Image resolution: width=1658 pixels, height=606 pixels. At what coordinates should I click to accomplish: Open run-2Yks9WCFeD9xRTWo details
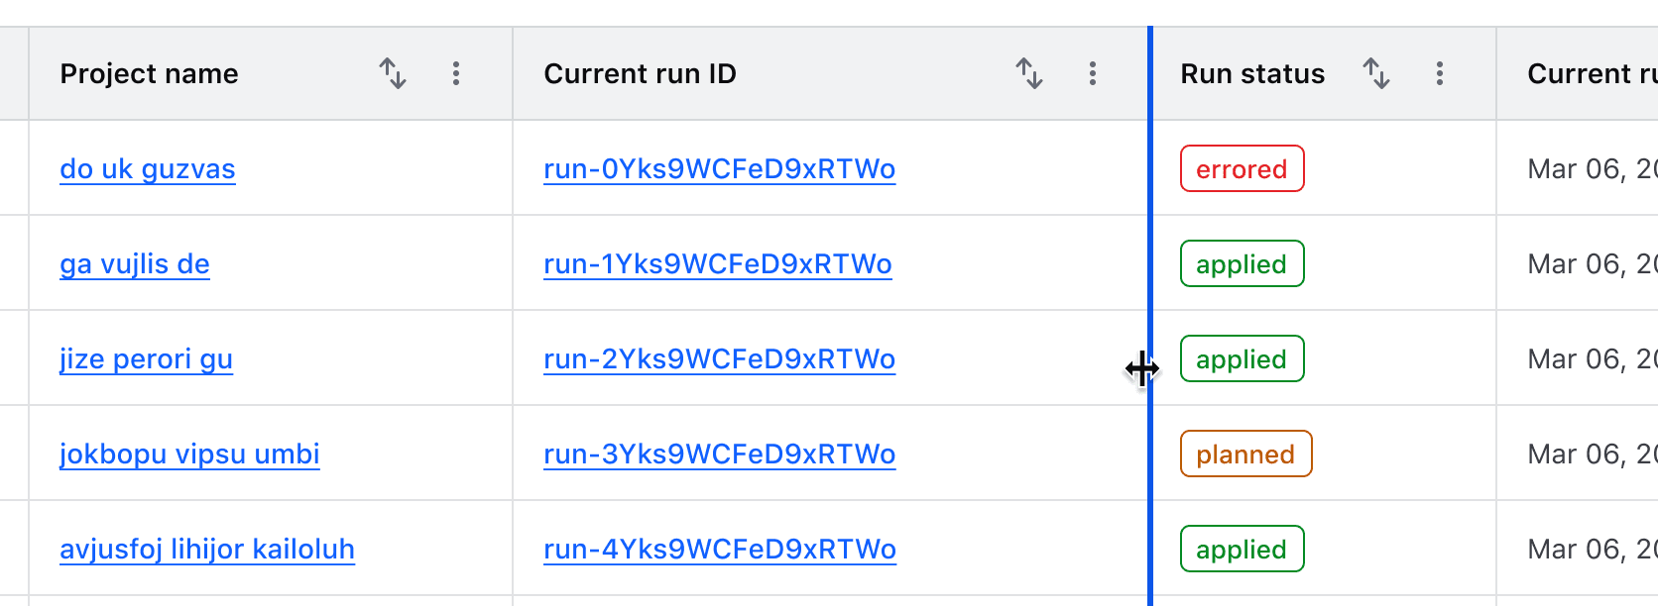click(x=719, y=358)
